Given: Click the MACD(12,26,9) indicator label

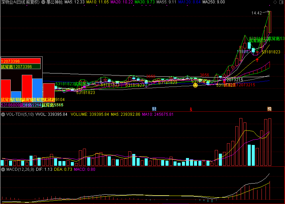Looking at the screenshot, I should pyautogui.click(x=20, y=169).
